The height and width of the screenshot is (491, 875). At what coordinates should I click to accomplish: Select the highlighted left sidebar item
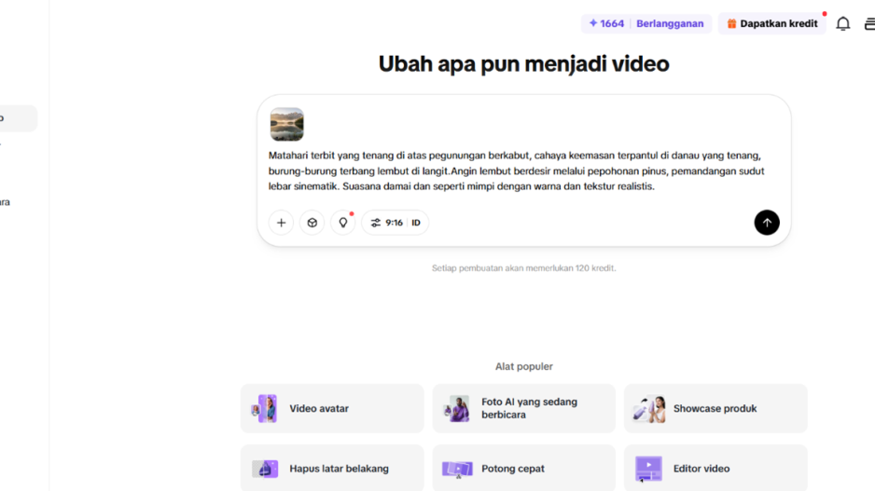pos(17,118)
